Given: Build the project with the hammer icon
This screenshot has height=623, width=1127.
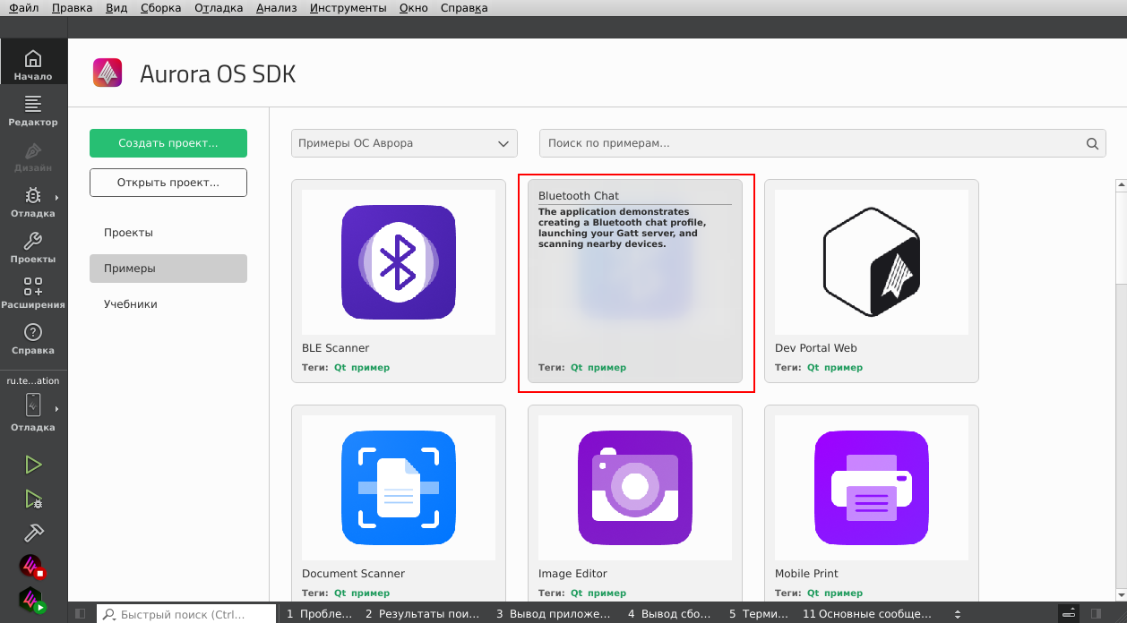Looking at the screenshot, I should tap(33, 532).
